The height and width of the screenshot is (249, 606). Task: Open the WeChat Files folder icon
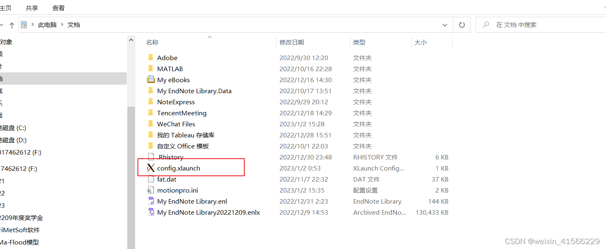[151, 124]
